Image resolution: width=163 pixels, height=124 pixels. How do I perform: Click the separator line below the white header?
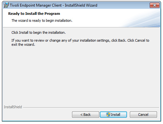(x=81, y=27)
